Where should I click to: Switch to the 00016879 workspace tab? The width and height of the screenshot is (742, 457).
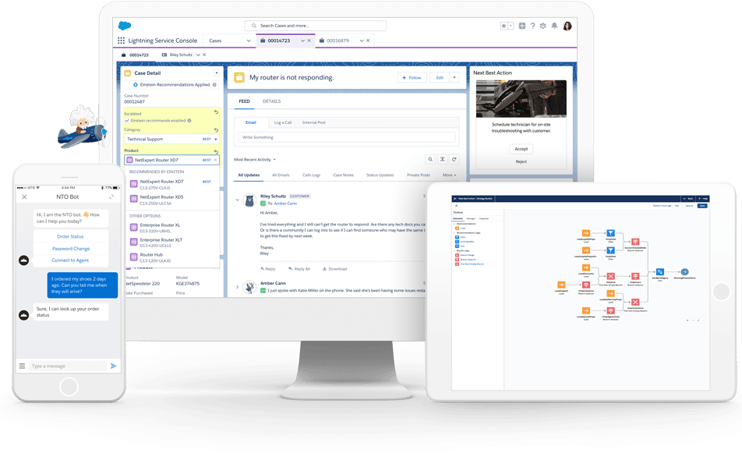pyautogui.click(x=337, y=41)
